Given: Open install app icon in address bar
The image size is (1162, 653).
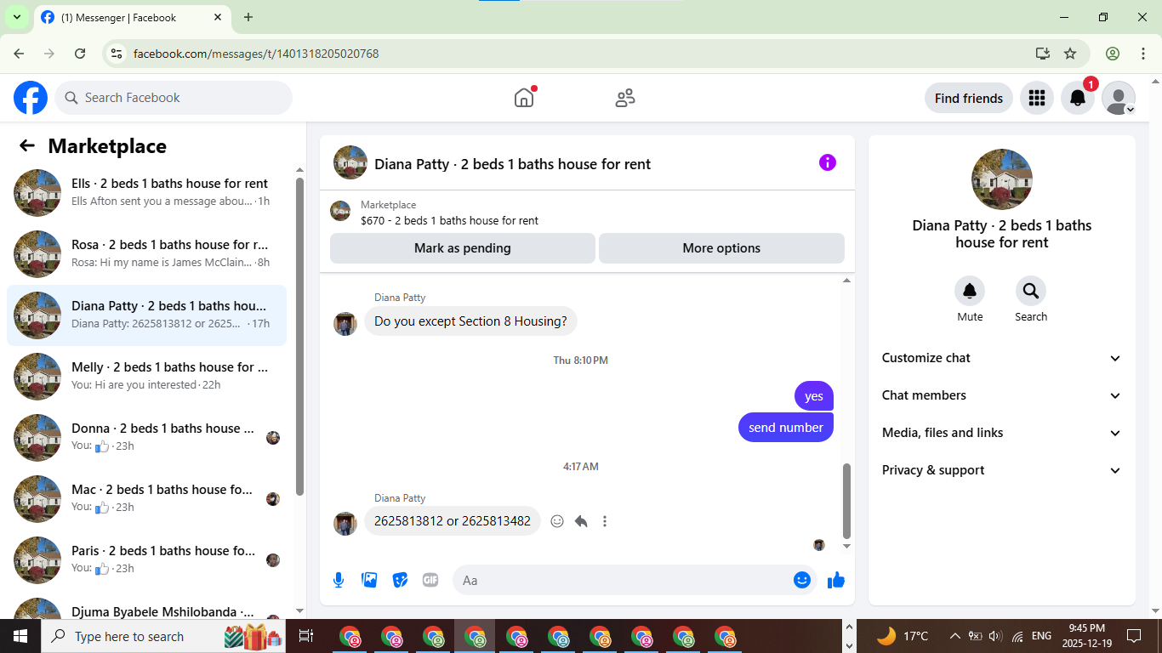Looking at the screenshot, I should [x=1043, y=54].
